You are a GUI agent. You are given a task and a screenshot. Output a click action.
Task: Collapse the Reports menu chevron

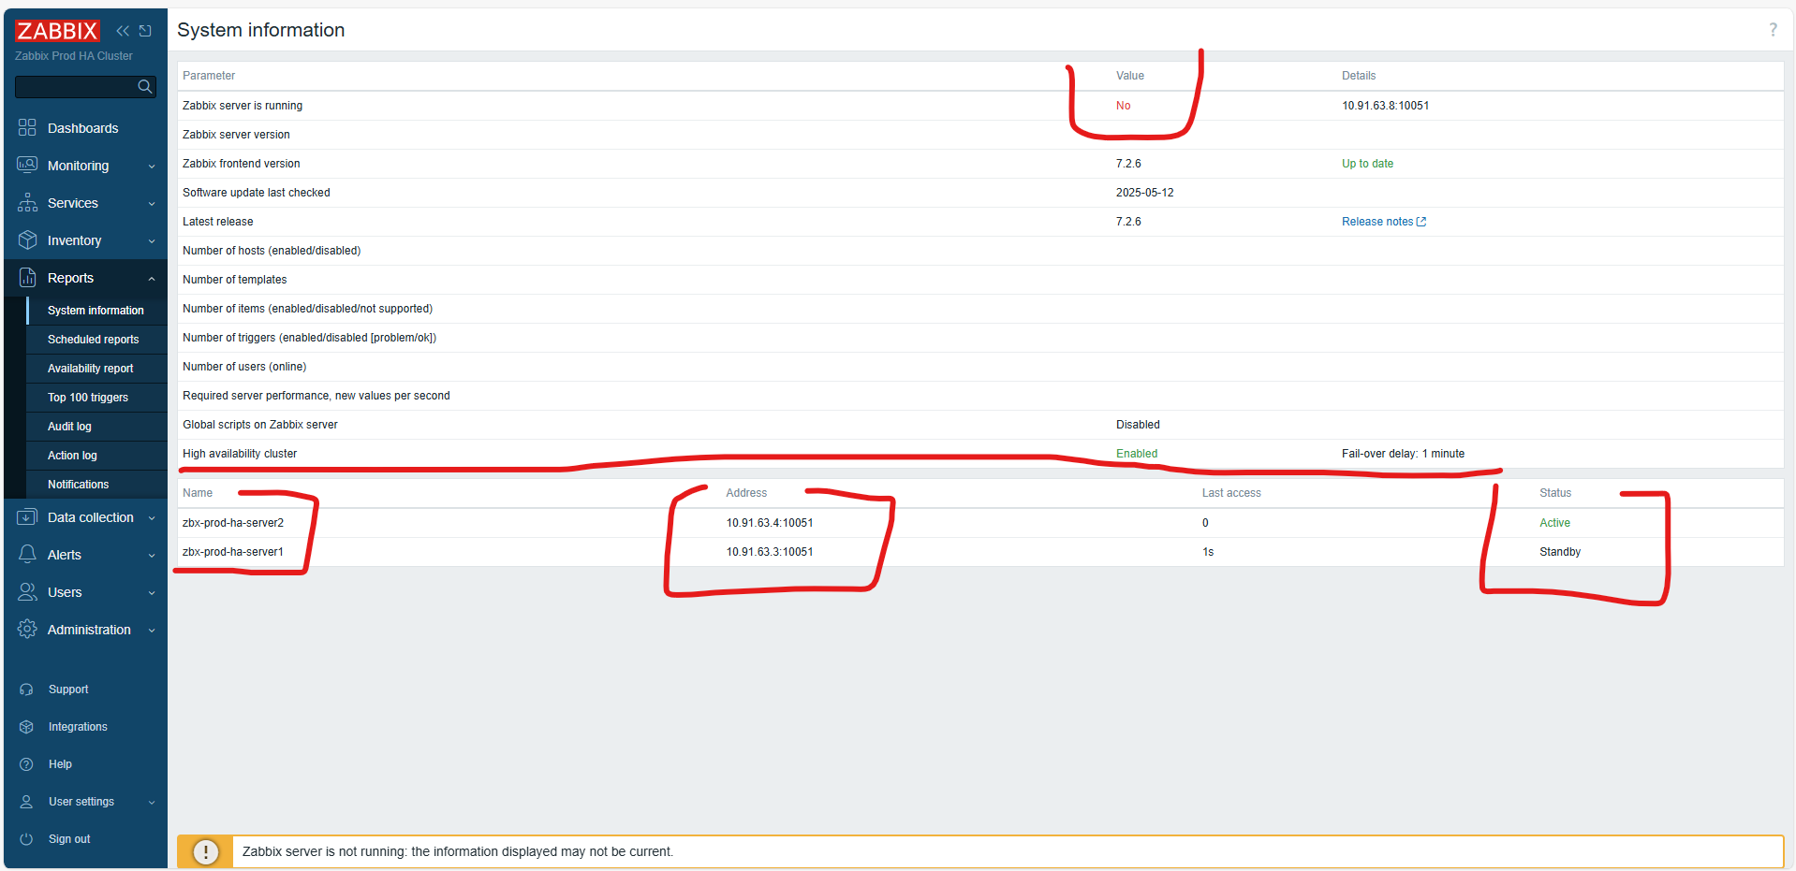coord(152,279)
